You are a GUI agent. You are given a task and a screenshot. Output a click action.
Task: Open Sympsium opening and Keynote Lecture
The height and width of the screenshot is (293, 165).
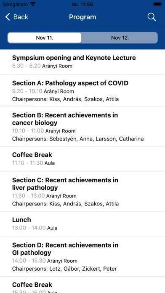tap(82, 62)
